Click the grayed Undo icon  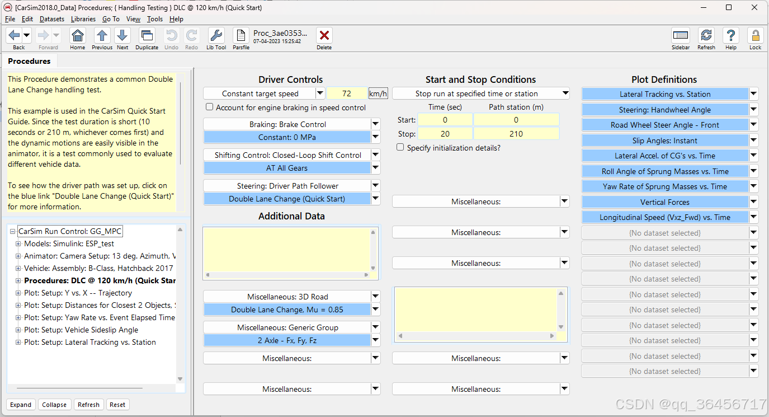[171, 35]
